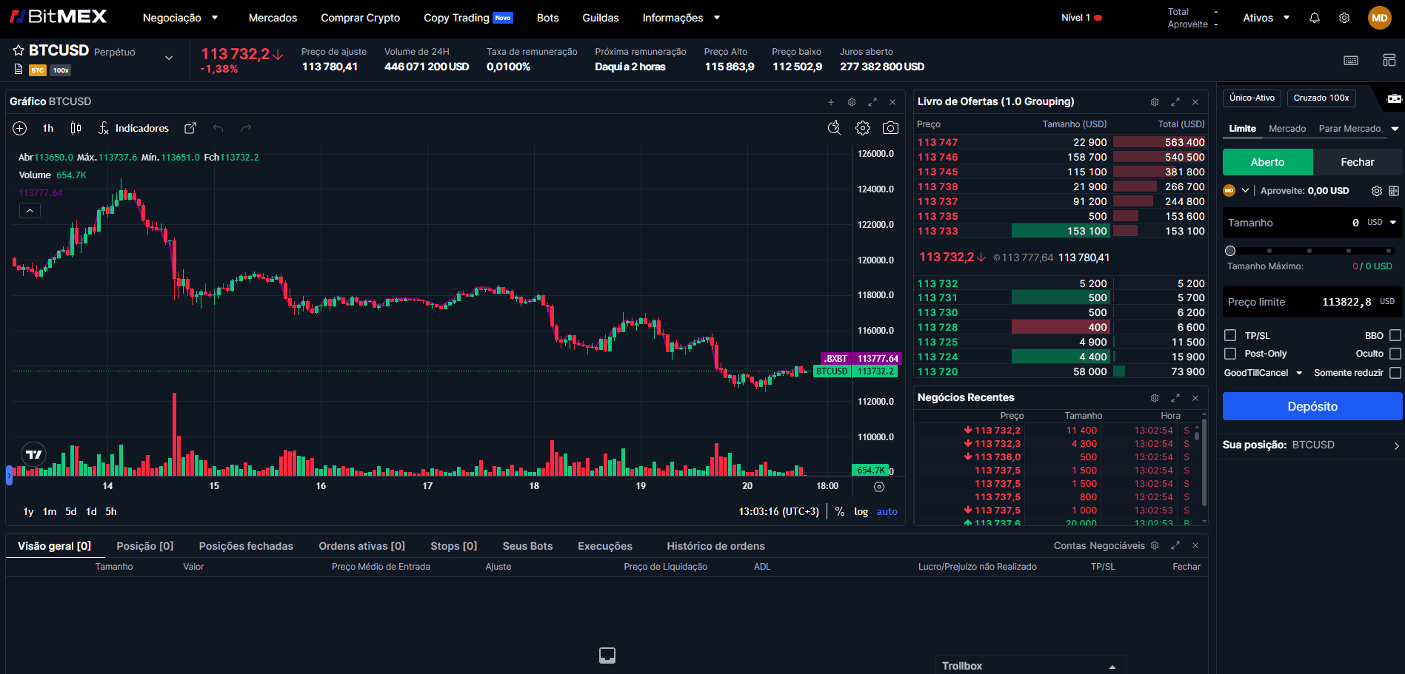Tick the Oculto checkbox
This screenshot has width=1405, height=674.
coord(1395,354)
